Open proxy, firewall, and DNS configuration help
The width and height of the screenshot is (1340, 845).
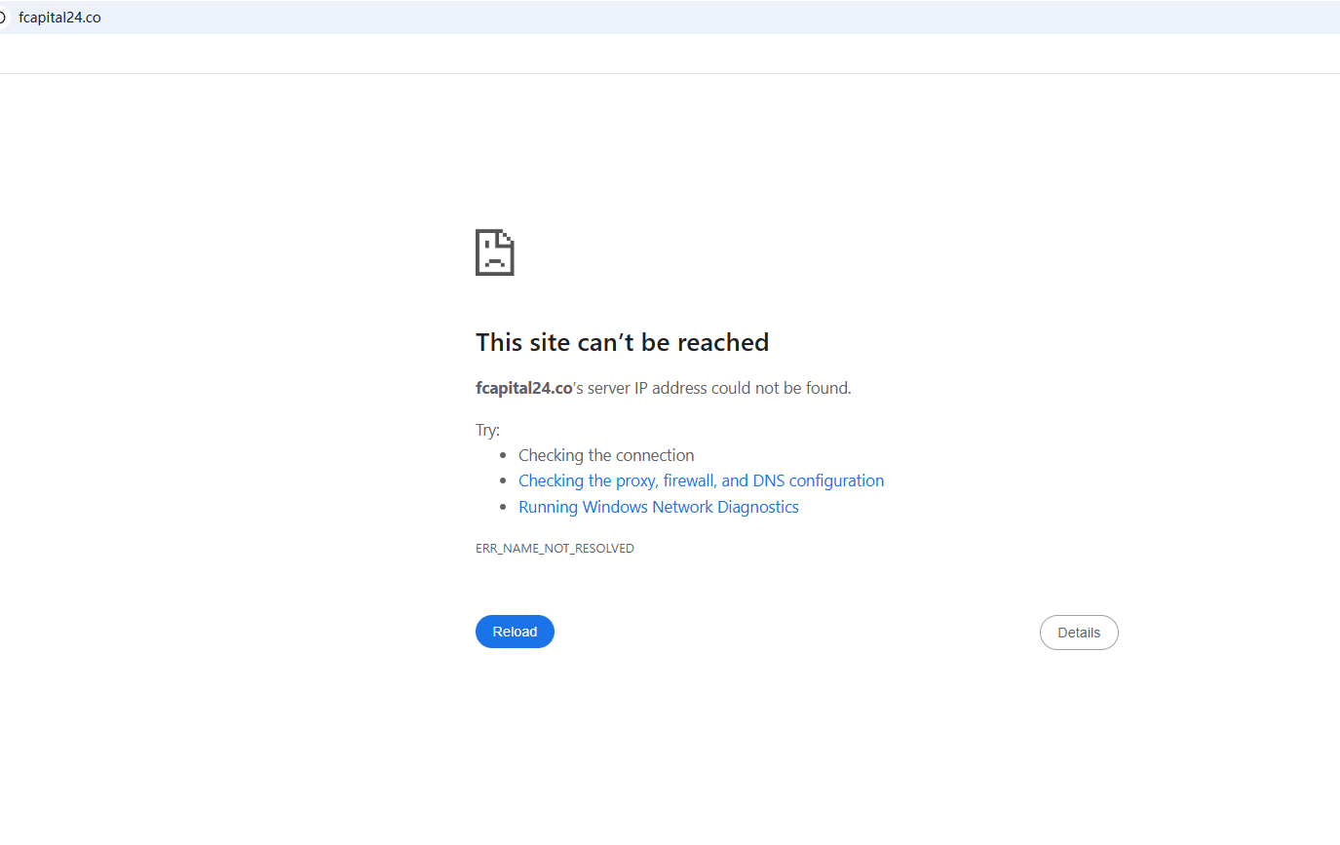click(x=701, y=480)
